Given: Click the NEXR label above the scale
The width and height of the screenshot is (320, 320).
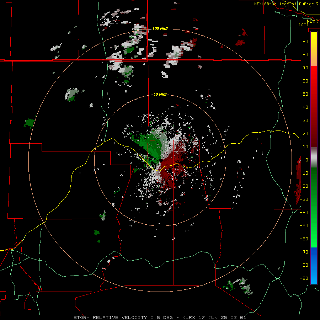Looking at the screenshot, I should point(313,21).
